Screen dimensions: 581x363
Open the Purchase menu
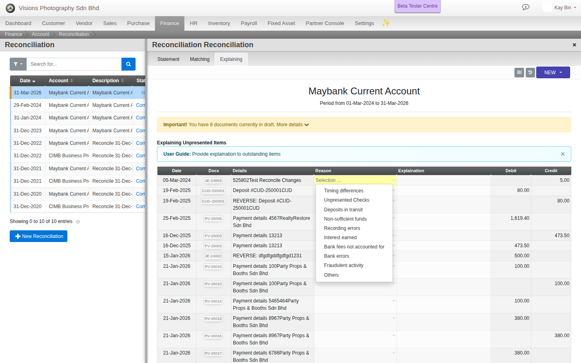tap(138, 23)
